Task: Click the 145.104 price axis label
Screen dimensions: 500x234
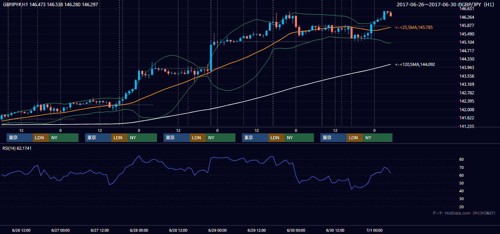Action: click(x=467, y=42)
